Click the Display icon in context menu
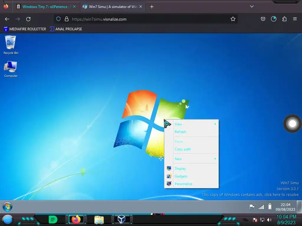The width and height of the screenshot is (302, 226). click(x=169, y=169)
